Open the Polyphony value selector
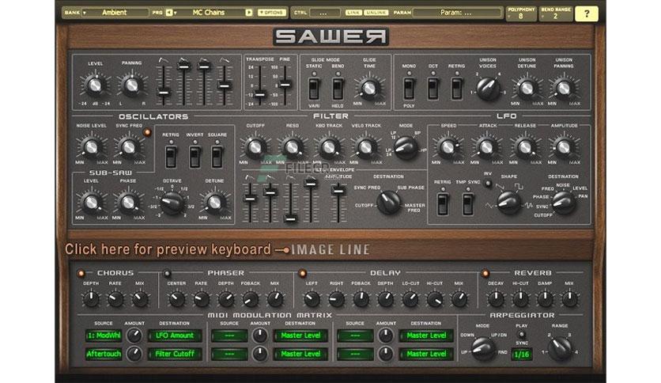Screen dimensions: 661x383 click(x=521, y=16)
